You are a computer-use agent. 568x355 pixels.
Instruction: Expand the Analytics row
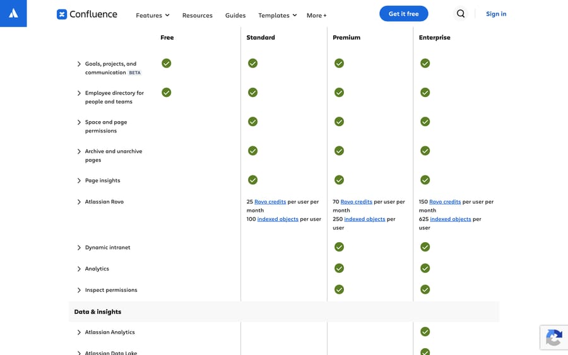pyautogui.click(x=79, y=269)
